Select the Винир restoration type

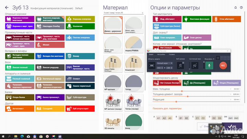pyautogui.click(x=80, y=56)
